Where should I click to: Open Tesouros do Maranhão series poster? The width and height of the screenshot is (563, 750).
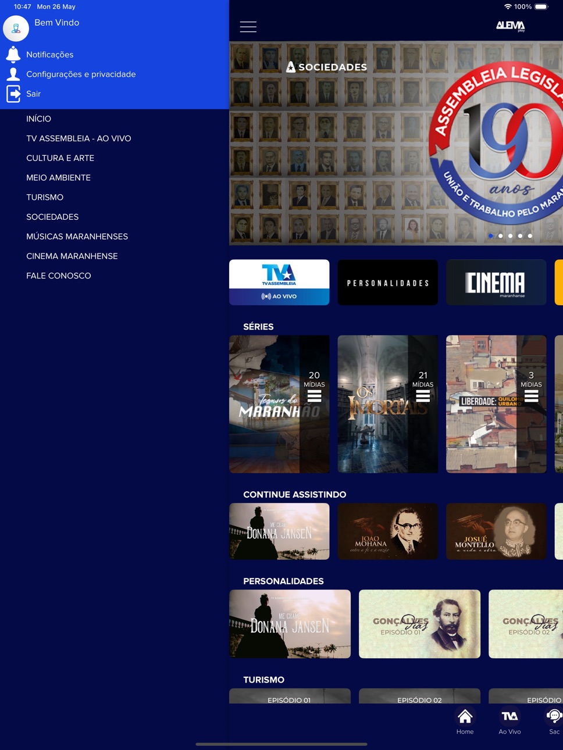279,404
